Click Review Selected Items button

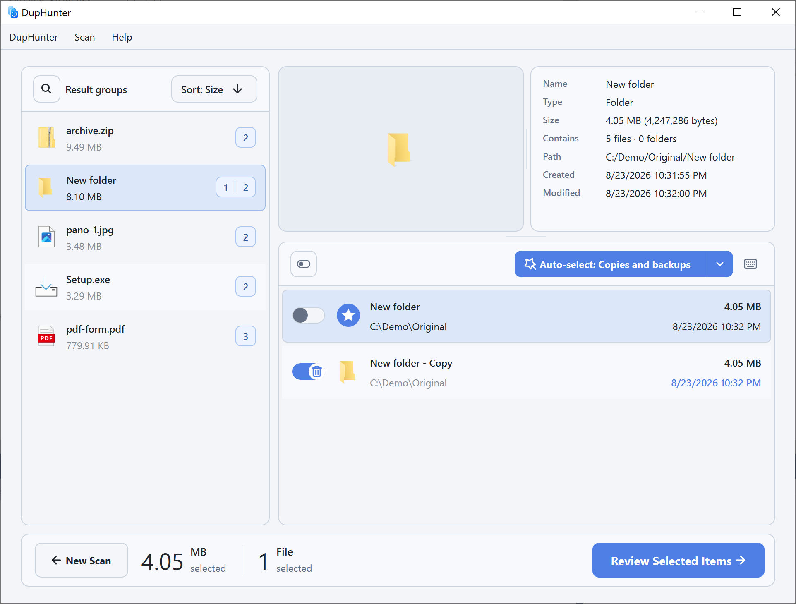pyautogui.click(x=678, y=560)
